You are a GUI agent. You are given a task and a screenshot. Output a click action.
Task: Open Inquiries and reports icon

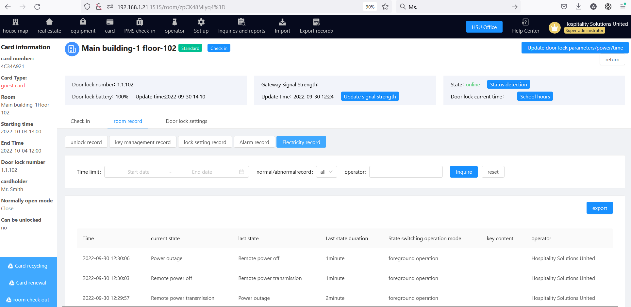pyautogui.click(x=241, y=22)
